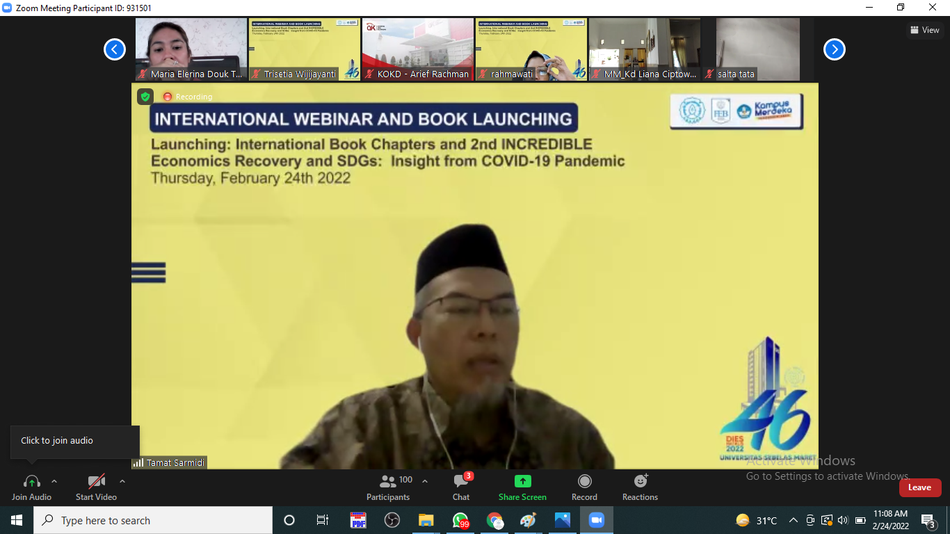Click the Tamat Sarmidi signal strength icon
Screen dimensions: 950x534
coord(138,462)
